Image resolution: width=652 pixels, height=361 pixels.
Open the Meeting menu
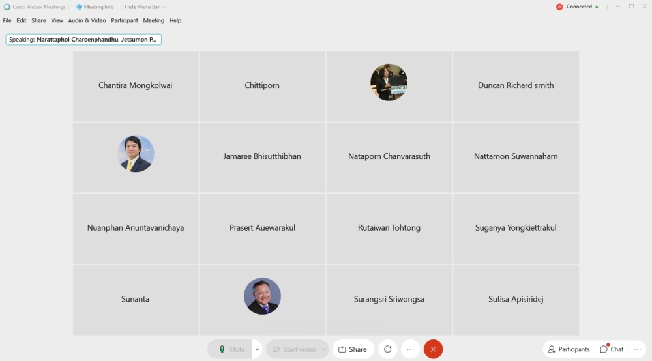point(153,20)
